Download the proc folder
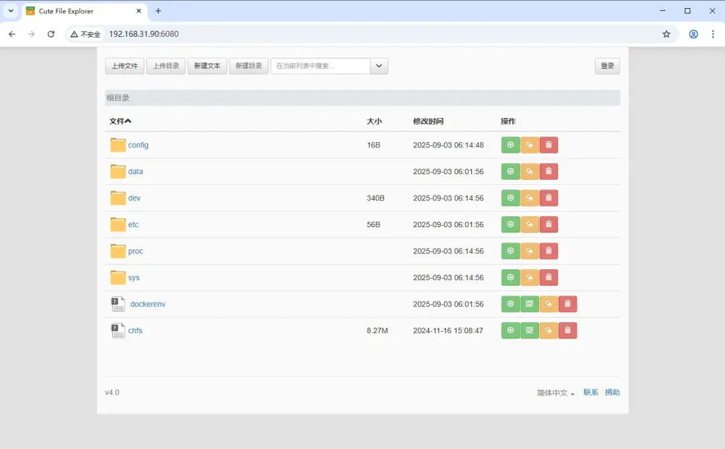The image size is (725, 449). (x=510, y=251)
